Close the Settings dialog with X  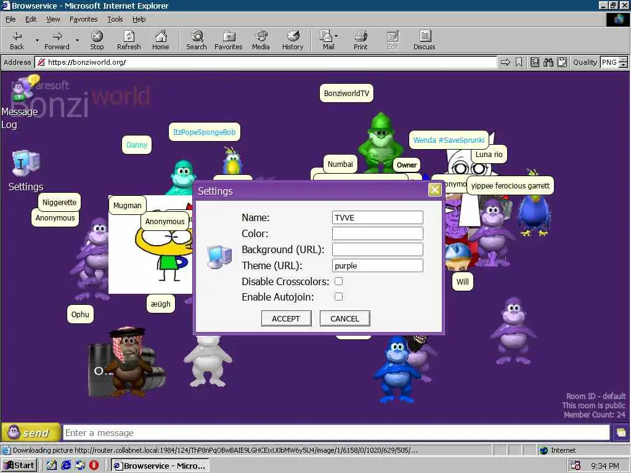[x=434, y=190]
